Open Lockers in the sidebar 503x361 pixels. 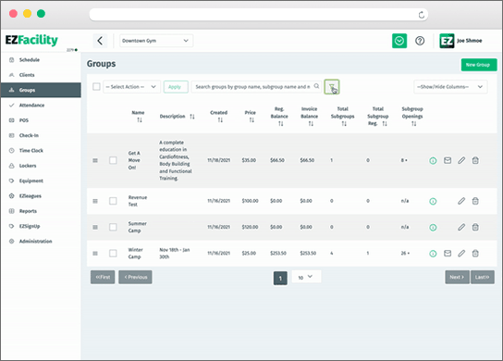[x=41, y=166]
